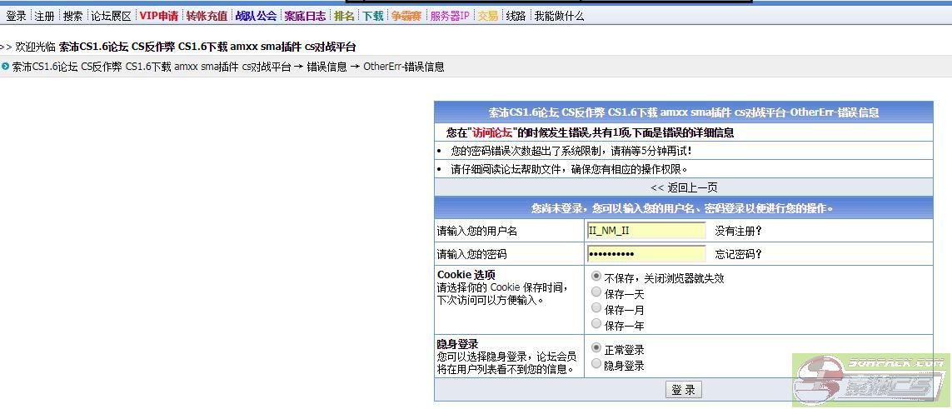Select 不保存 cookie radio option
The width and height of the screenshot is (952, 409).
pyautogui.click(x=596, y=276)
